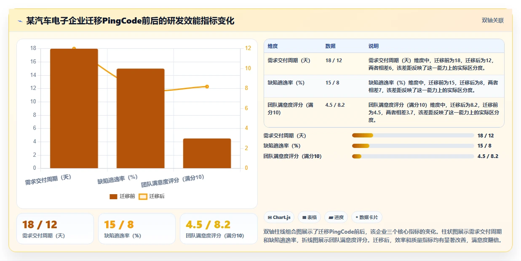This screenshot has height=261, width=521.
Task: Click the 15 / 8 value beside the progress bar
Action: (484, 146)
